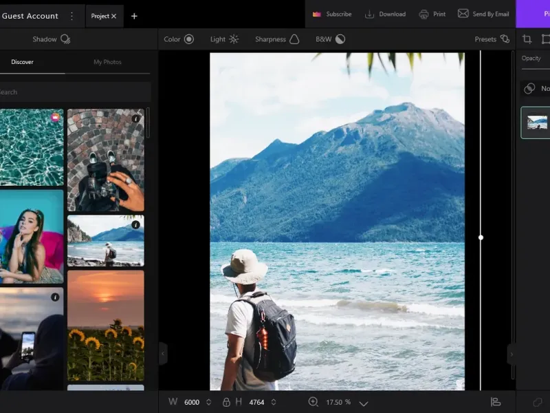Click the Subscribe button

[x=332, y=14]
